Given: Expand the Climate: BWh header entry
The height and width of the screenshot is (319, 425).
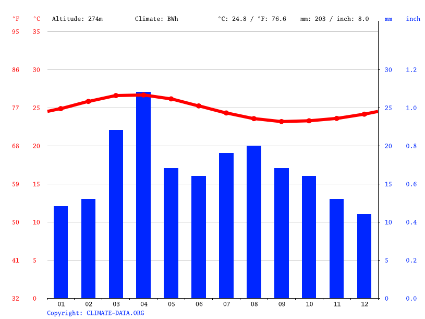Looking at the screenshot, I should click(x=156, y=19).
